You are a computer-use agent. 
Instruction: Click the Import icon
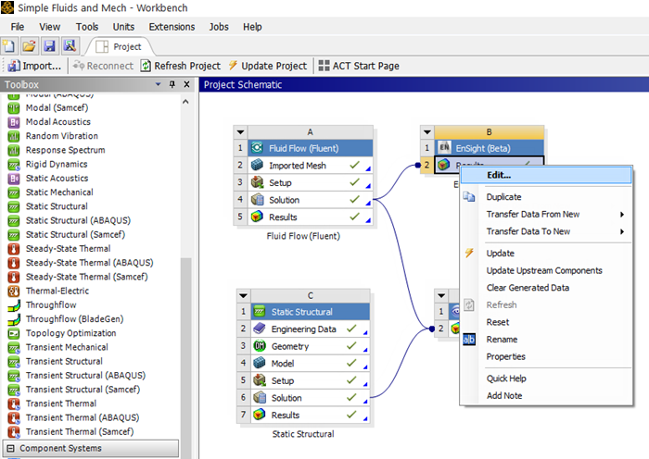click(14, 66)
